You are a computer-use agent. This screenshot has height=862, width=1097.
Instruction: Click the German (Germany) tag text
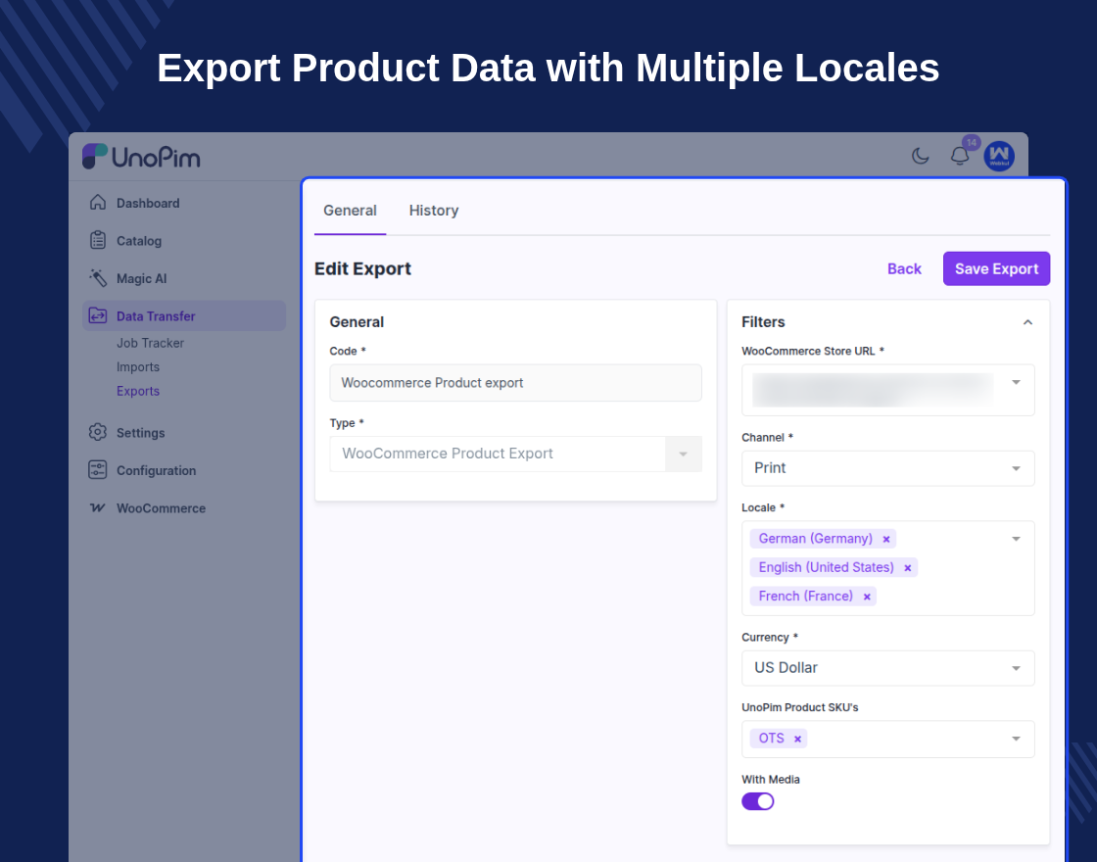[815, 539]
